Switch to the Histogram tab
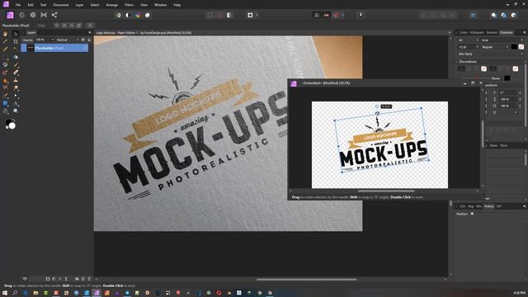Screen dimensions: 528x297 coord(477,33)
